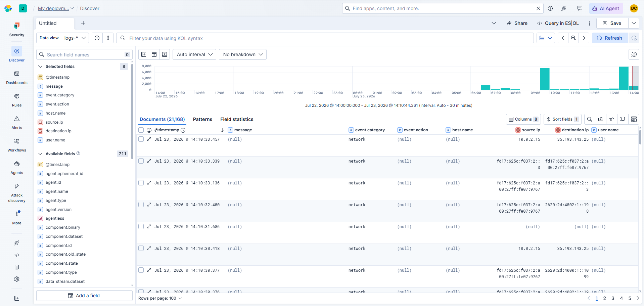Screen dimensions: 644x306
Task: Zoom out the time range
Action: click(x=573, y=38)
